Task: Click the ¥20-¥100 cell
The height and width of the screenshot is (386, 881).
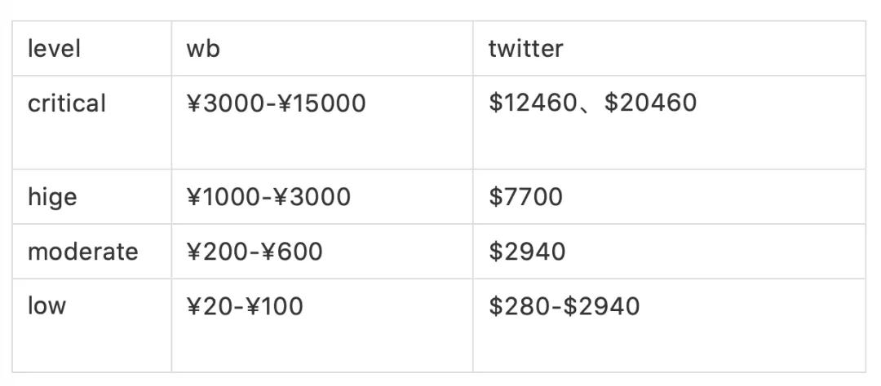Action: pos(245,306)
